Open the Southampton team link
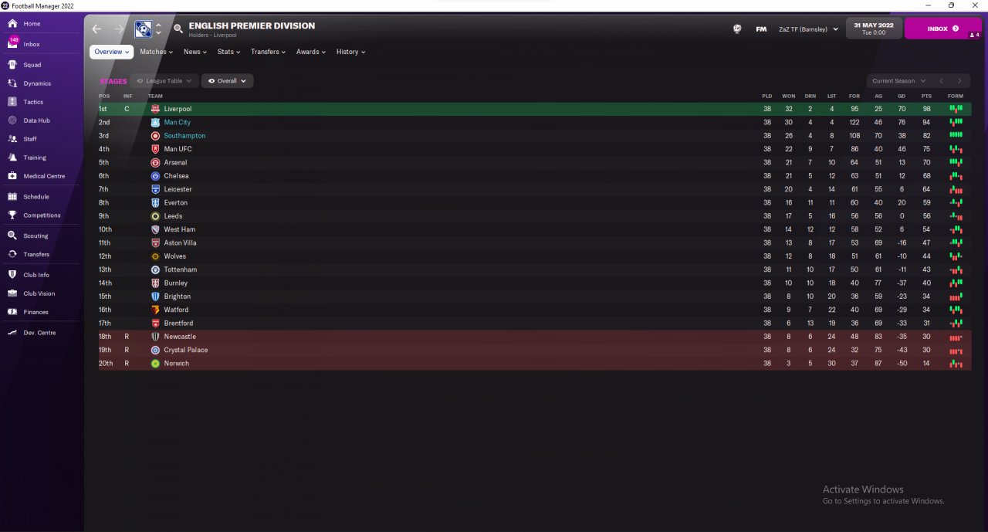The width and height of the screenshot is (988, 532). [184, 136]
